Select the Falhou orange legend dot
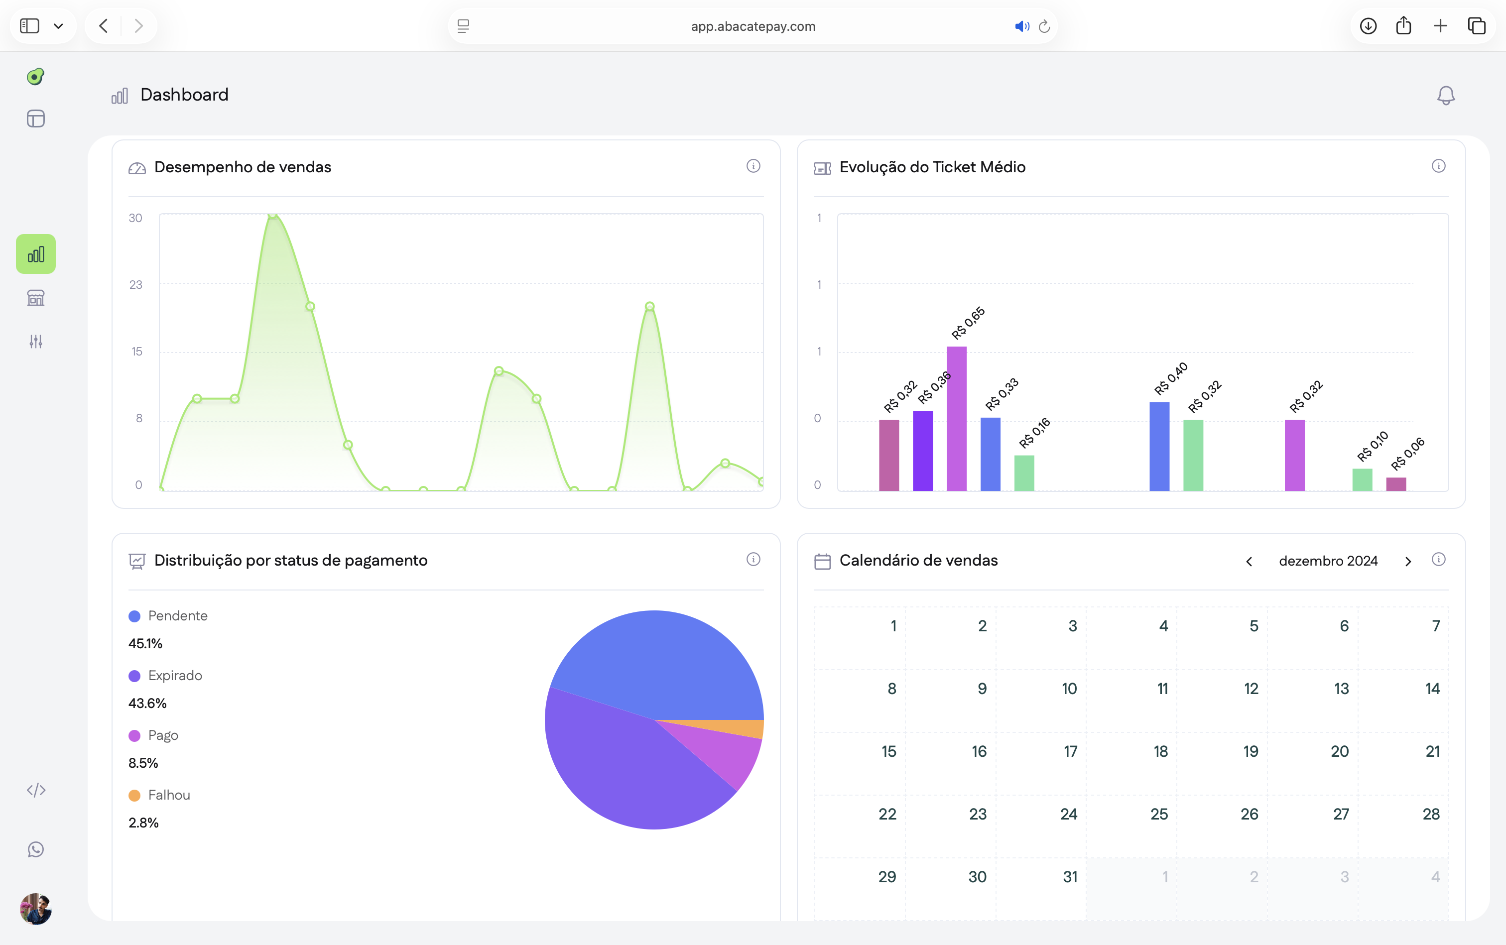The height and width of the screenshot is (945, 1506). [x=134, y=796]
